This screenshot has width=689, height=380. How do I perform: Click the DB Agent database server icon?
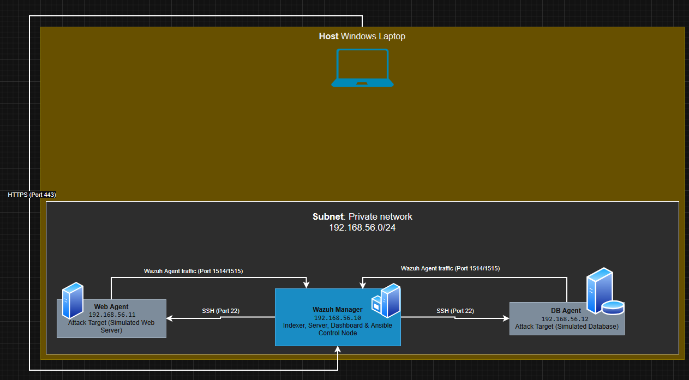coord(604,291)
